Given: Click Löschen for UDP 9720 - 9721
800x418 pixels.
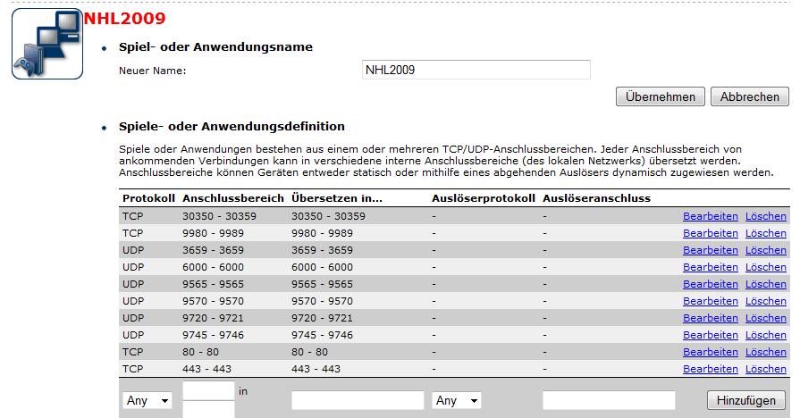Looking at the screenshot, I should [x=766, y=318].
